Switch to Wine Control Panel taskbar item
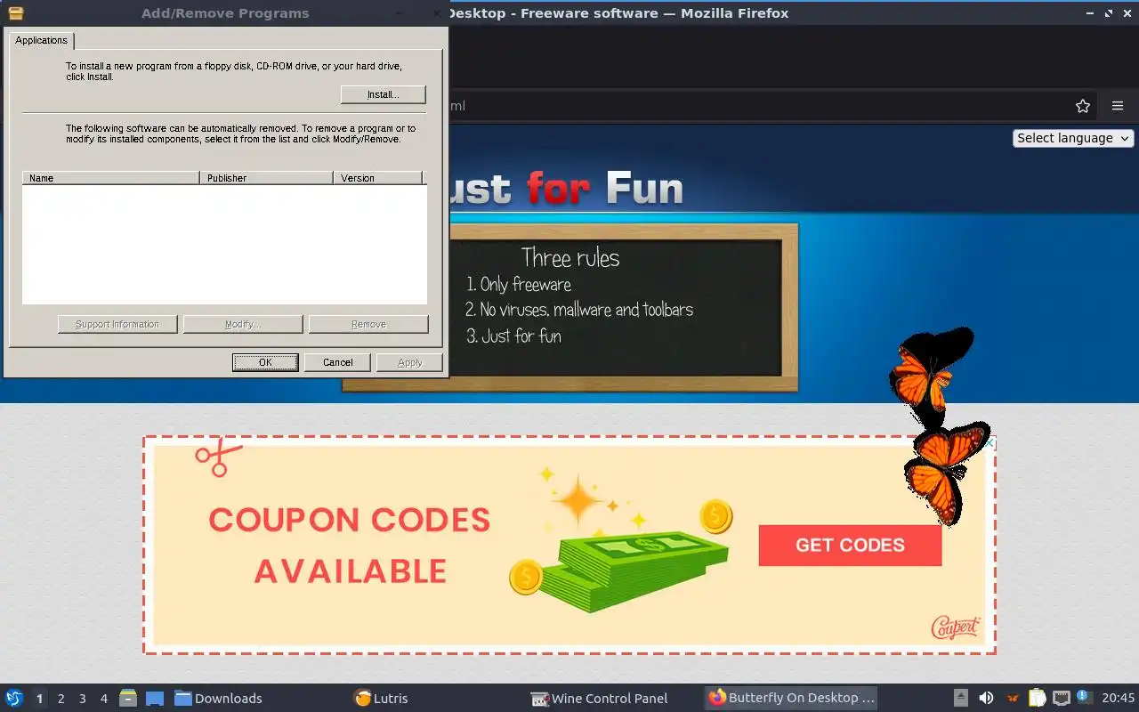 point(599,698)
